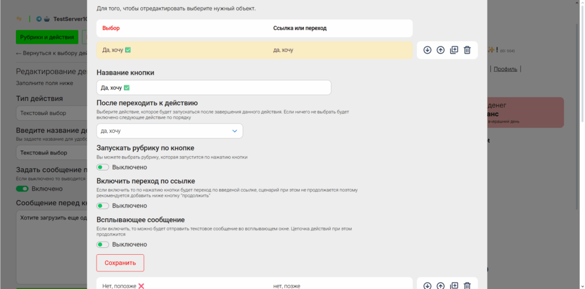
Task: Delete the 'Нет, попозже' row
Action: tap(467, 286)
